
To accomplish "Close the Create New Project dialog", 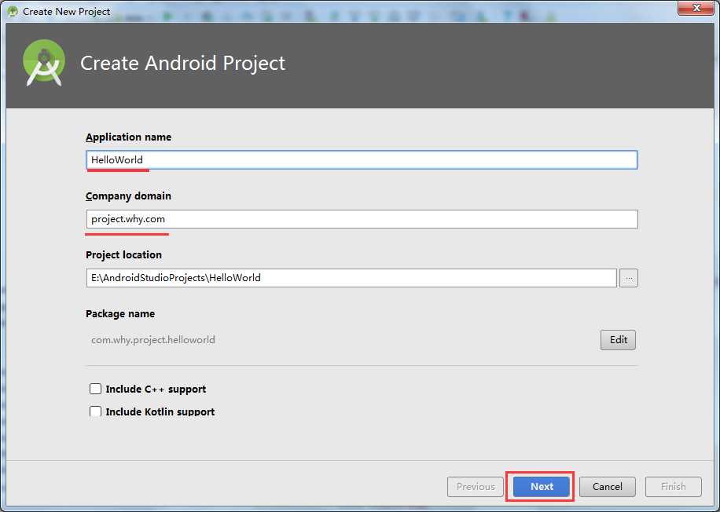I will pos(696,8).
